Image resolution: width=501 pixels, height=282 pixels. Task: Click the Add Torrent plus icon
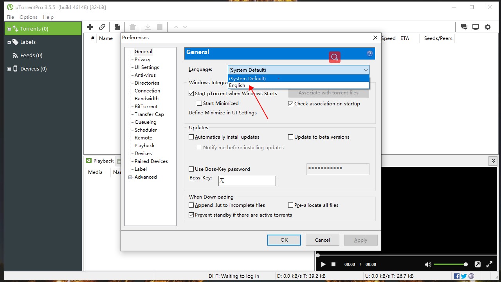pos(90,27)
